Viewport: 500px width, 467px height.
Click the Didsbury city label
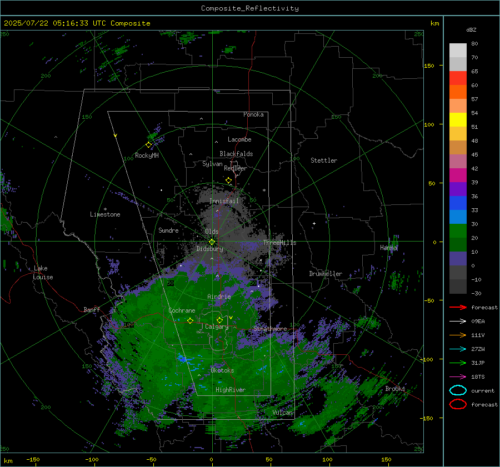209,249
